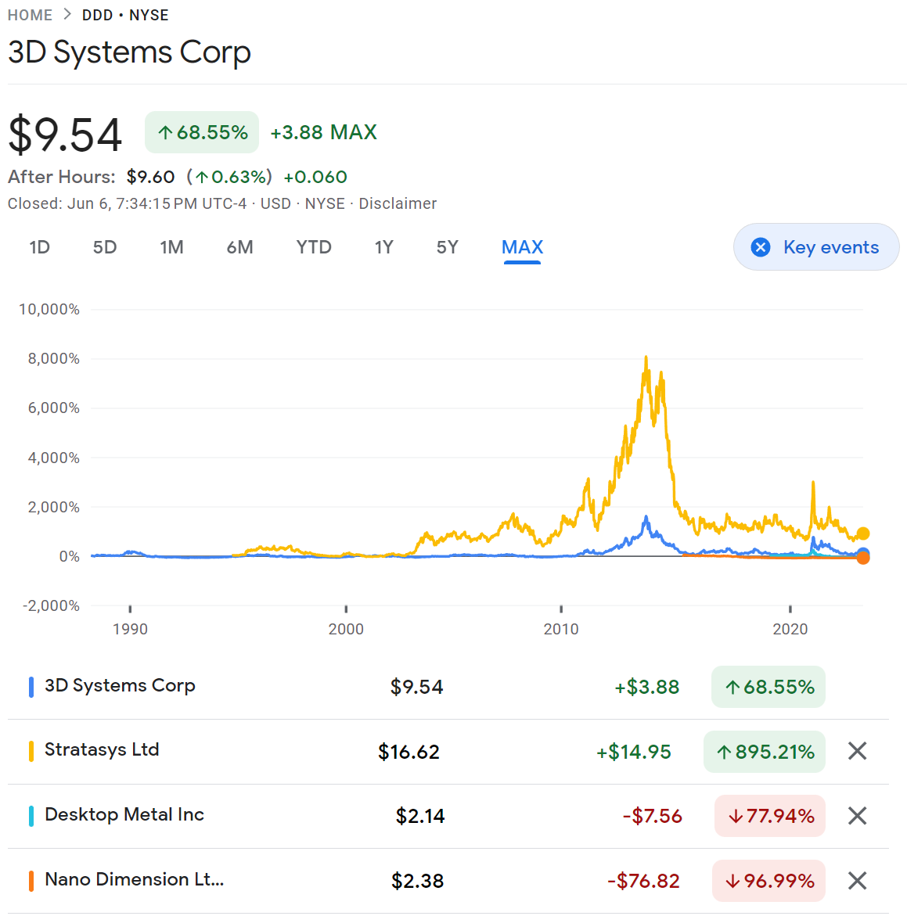Click the $16.62 Stratasys price
Image resolution: width=907 pixels, height=916 pixels.
(x=409, y=751)
